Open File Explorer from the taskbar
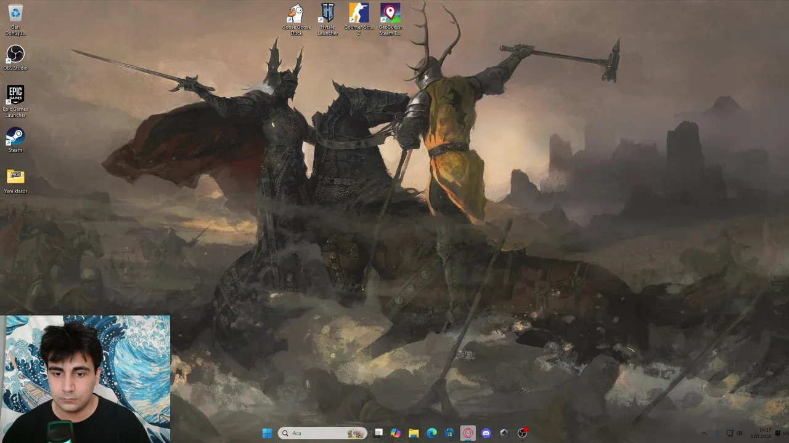This screenshot has width=789, height=443. [x=414, y=433]
